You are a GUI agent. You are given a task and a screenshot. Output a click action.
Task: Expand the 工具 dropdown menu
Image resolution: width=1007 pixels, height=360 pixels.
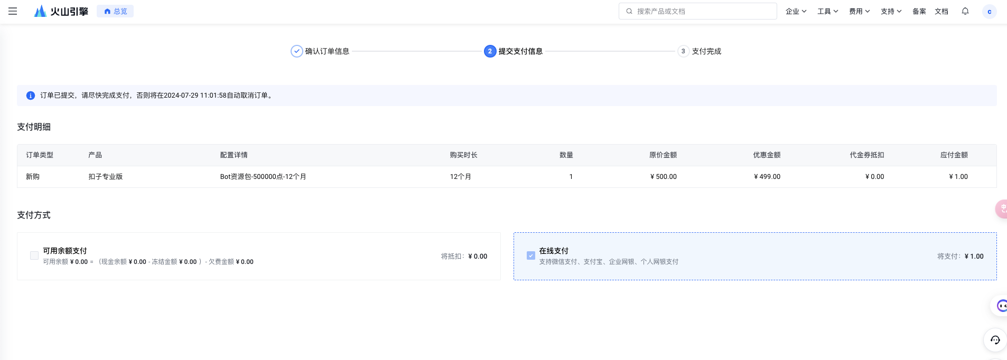point(827,11)
